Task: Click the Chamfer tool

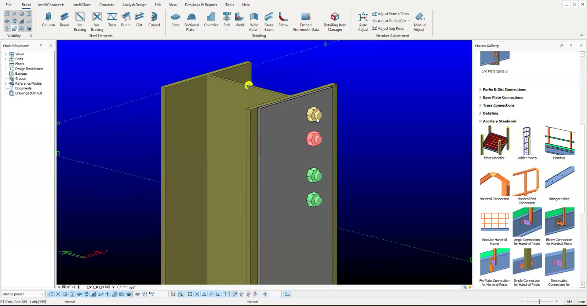Action: point(211,20)
